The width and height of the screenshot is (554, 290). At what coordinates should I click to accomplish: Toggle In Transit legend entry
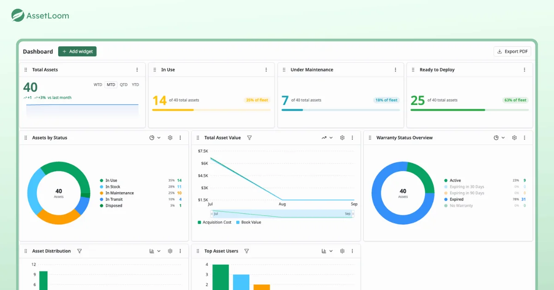point(140,199)
